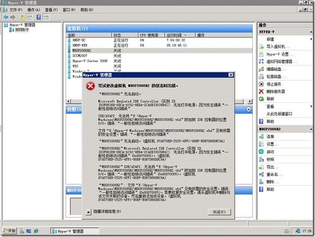This screenshot has height=237, width=315.
Task: Click Hyper-V 管理器 taskbar button
Action: coord(75,231)
